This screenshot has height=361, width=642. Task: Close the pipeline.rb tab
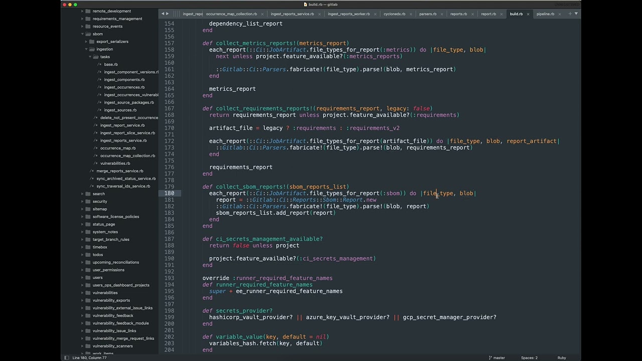point(559,14)
